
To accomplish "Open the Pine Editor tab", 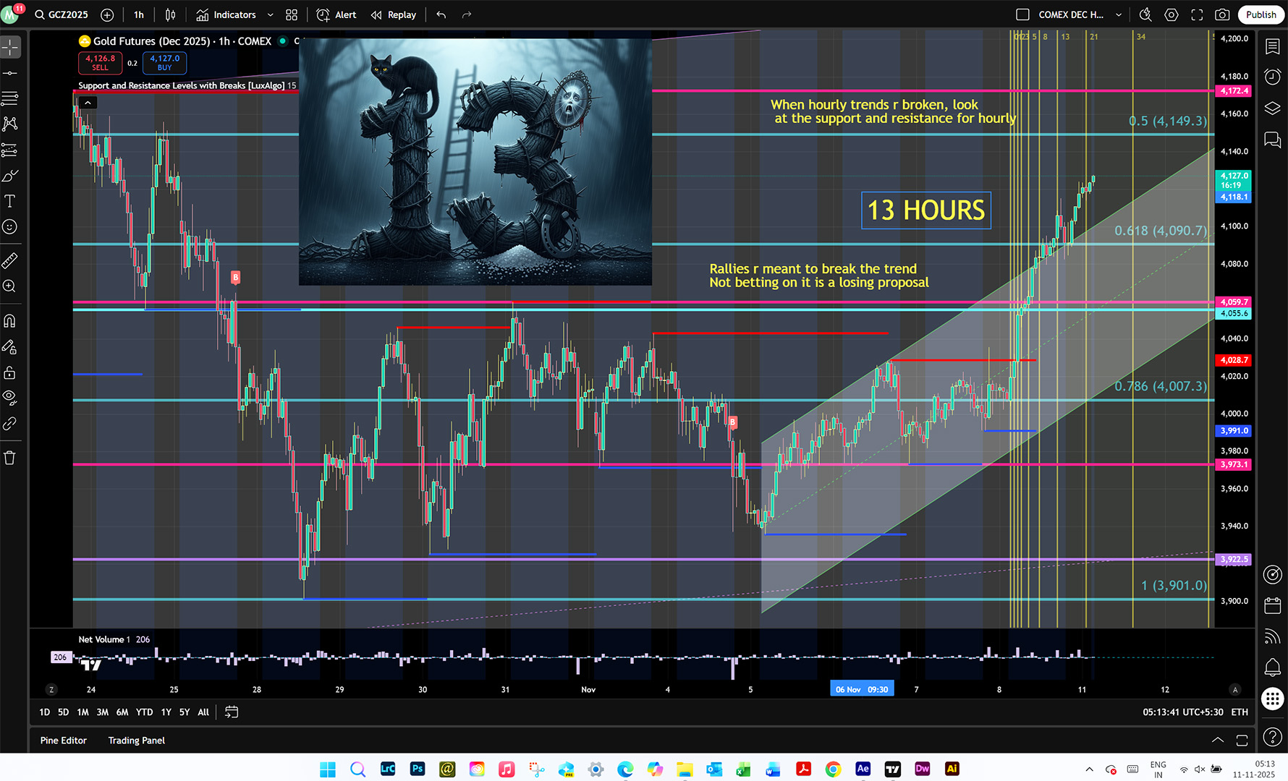I will point(64,741).
